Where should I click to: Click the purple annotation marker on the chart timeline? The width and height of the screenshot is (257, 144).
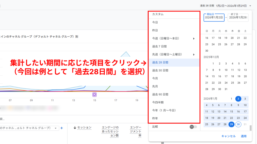(94, 94)
